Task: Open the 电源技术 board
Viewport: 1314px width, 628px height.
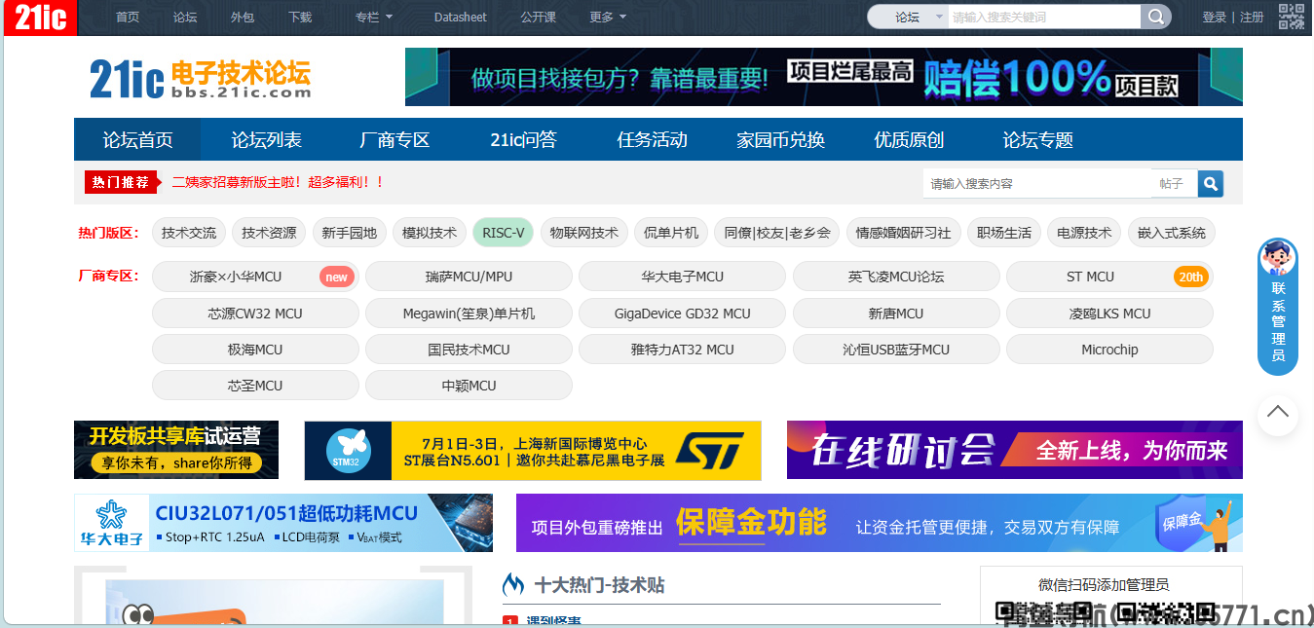Action: click(1084, 233)
